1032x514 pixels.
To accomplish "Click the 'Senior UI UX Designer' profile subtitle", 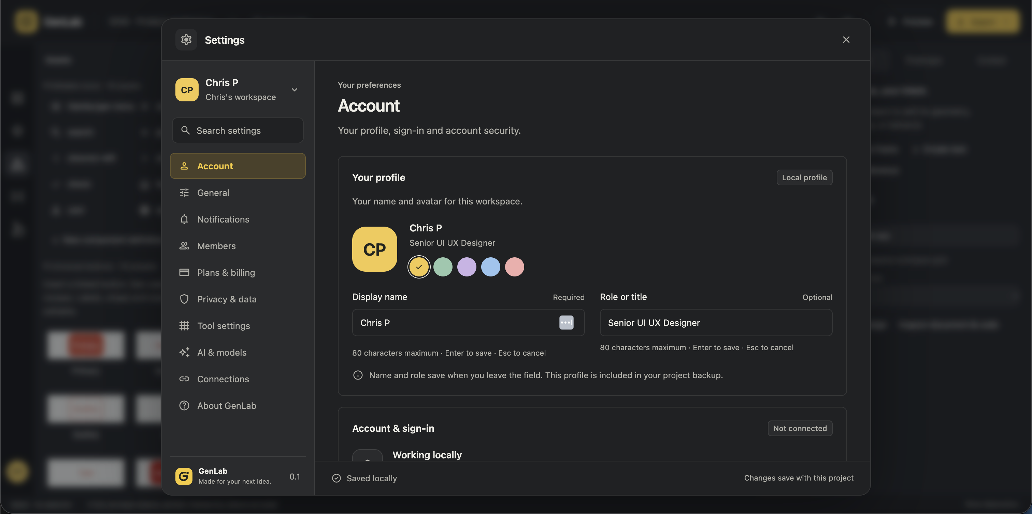I will pos(452,243).
